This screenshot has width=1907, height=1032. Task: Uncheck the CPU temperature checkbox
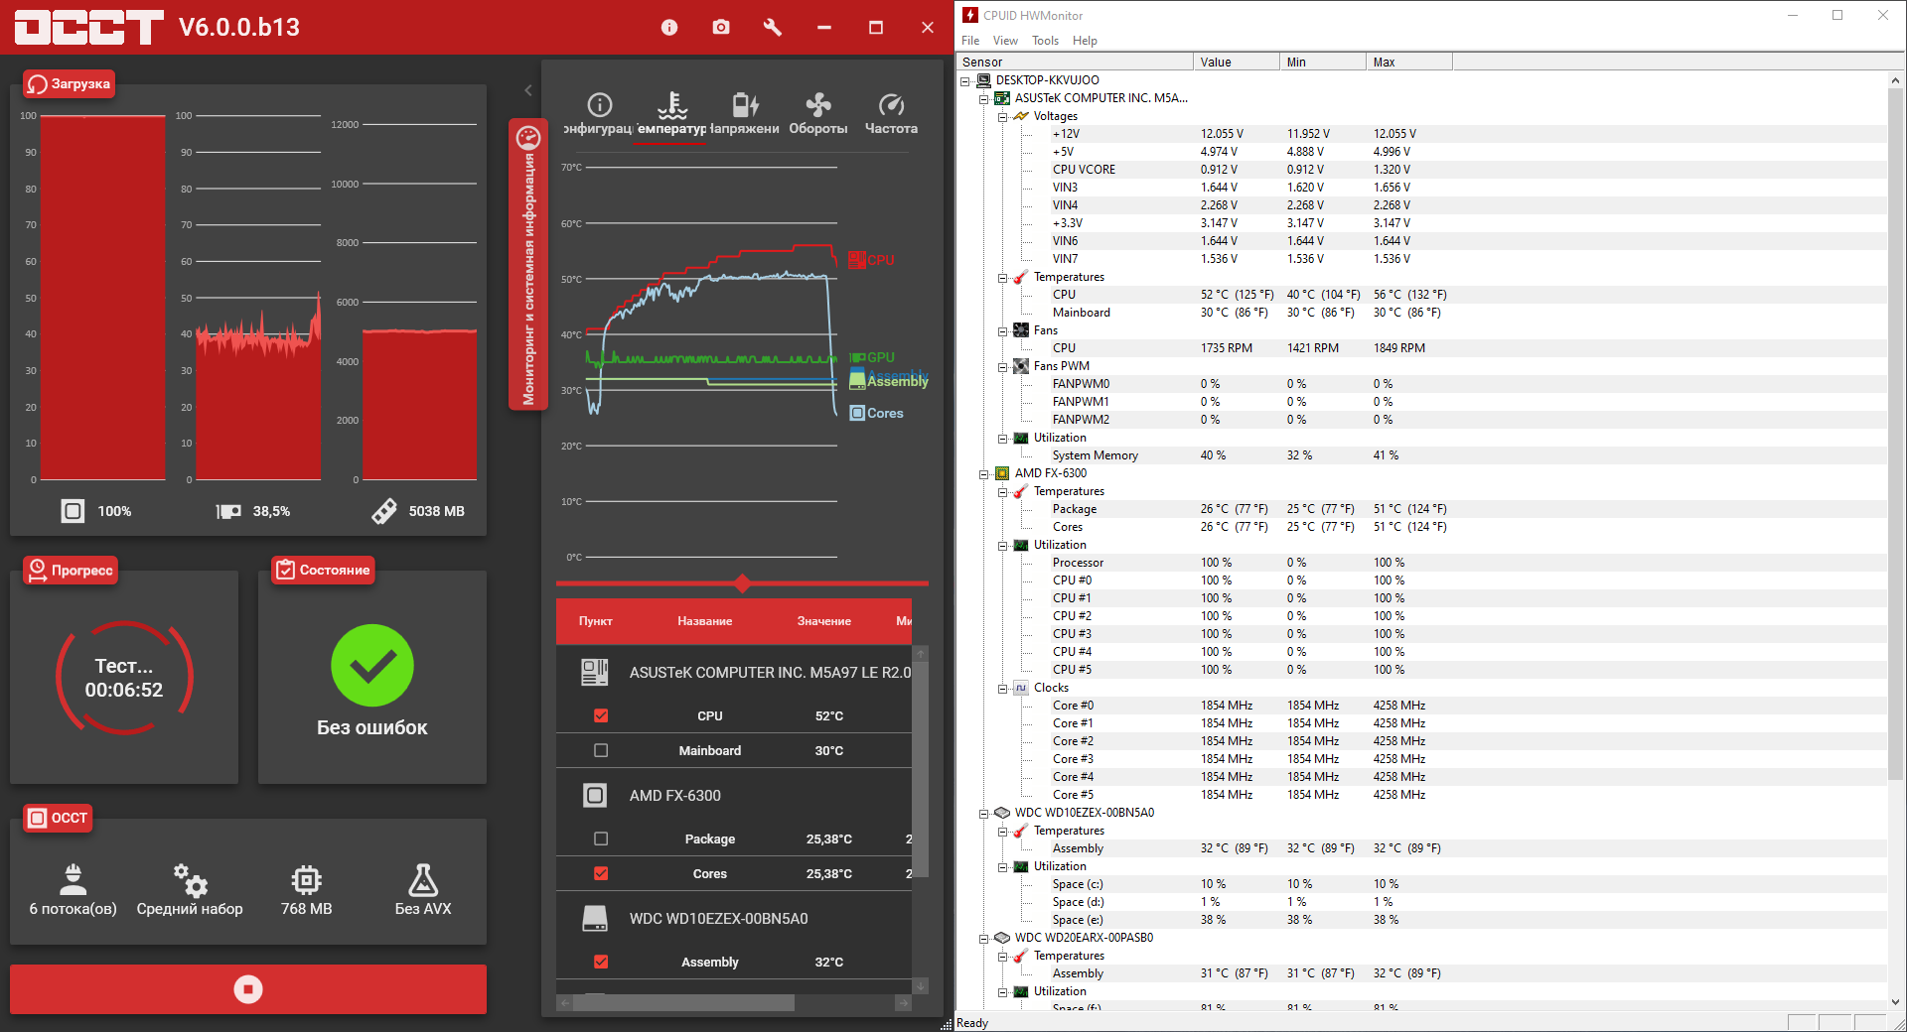tap(601, 715)
